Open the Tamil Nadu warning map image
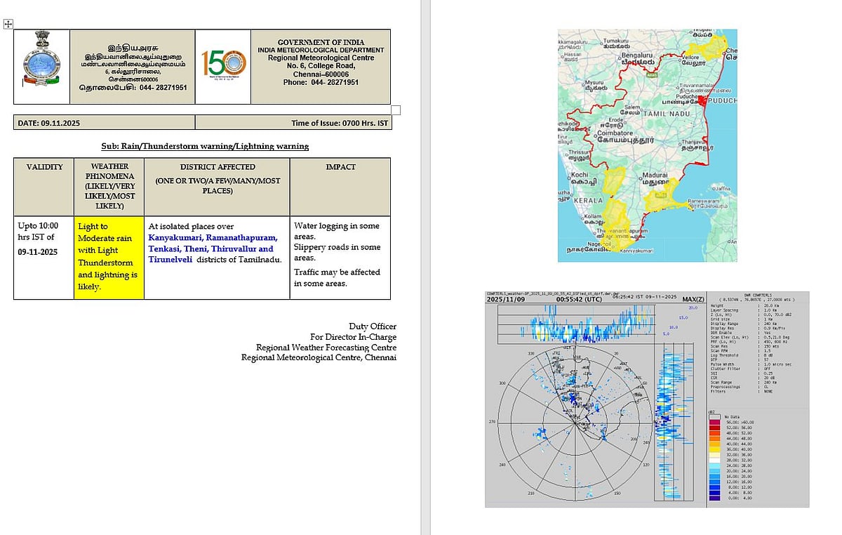The height and width of the screenshot is (535, 842). pos(647,145)
